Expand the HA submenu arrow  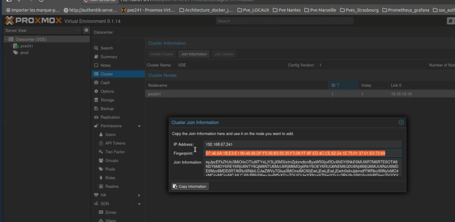139,195
